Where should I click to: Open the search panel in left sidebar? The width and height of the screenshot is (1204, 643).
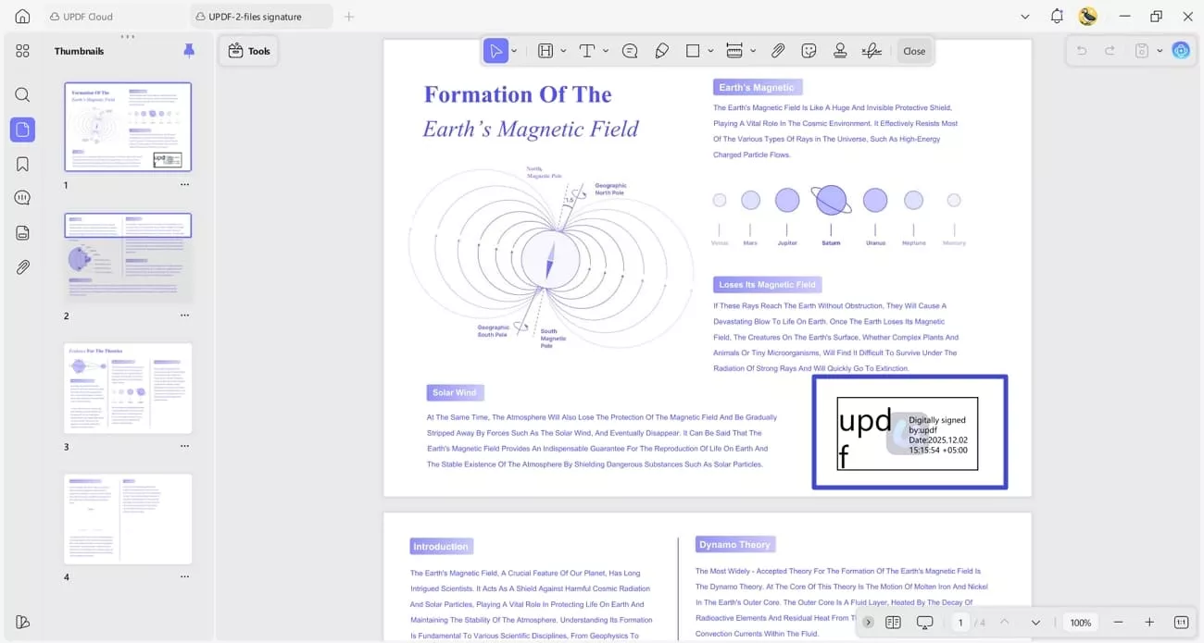[22, 94]
